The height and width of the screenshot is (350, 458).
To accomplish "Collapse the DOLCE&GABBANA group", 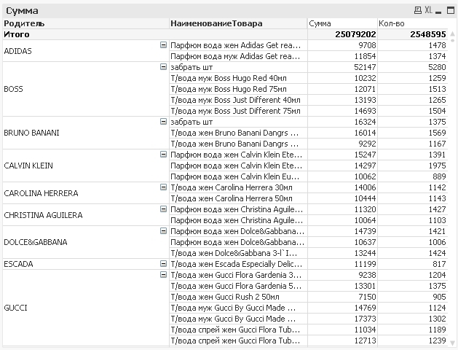I will coord(163,231).
